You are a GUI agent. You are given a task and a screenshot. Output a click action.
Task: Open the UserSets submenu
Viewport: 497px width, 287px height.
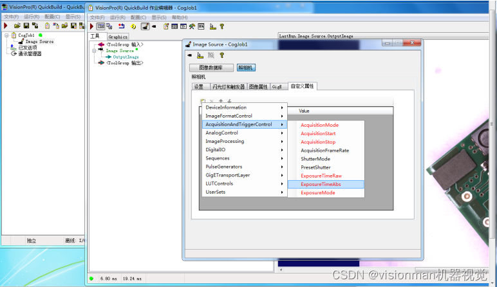click(245, 192)
